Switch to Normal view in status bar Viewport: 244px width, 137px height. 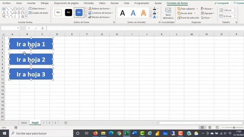(202, 127)
